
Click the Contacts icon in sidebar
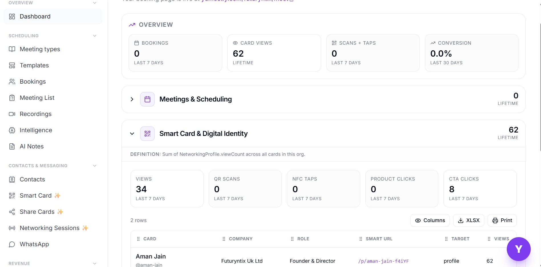tap(12, 179)
